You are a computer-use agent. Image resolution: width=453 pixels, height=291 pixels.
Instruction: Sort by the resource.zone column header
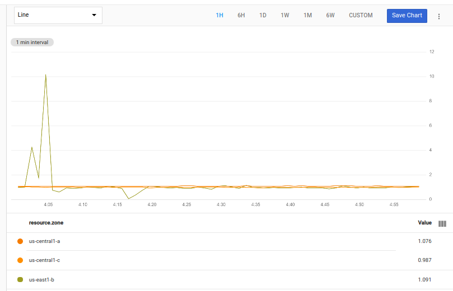(x=46, y=223)
